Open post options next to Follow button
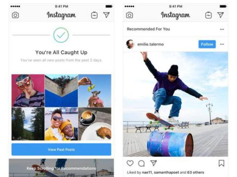This screenshot has height=177, width=237. click(x=222, y=44)
